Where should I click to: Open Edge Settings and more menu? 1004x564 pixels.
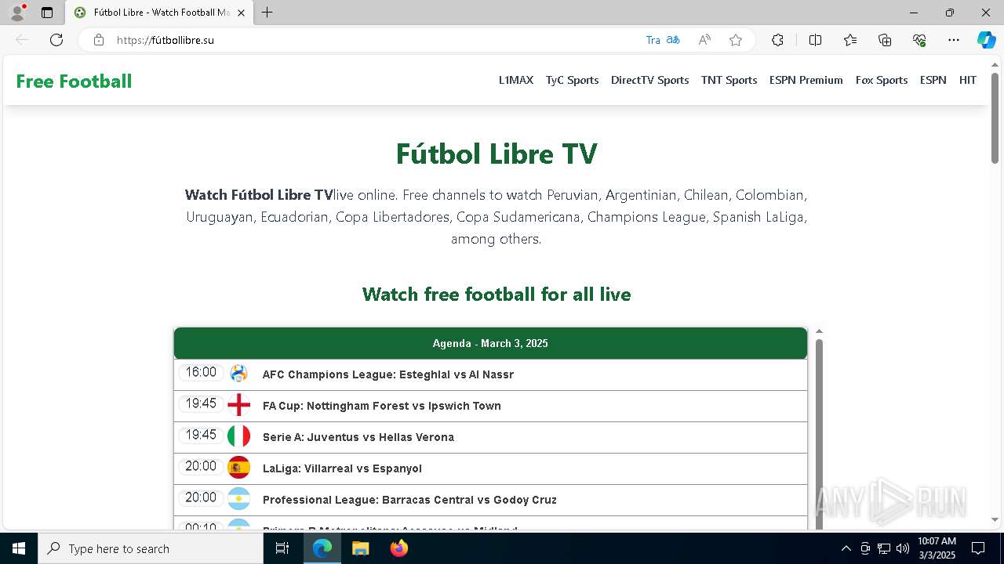click(954, 40)
